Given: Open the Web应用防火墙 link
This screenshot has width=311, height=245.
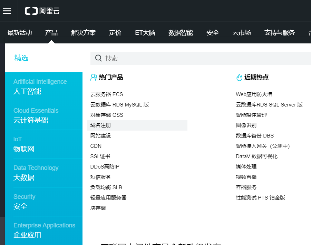Looking at the screenshot, I should pyautogui.click(x=254, y=94).
